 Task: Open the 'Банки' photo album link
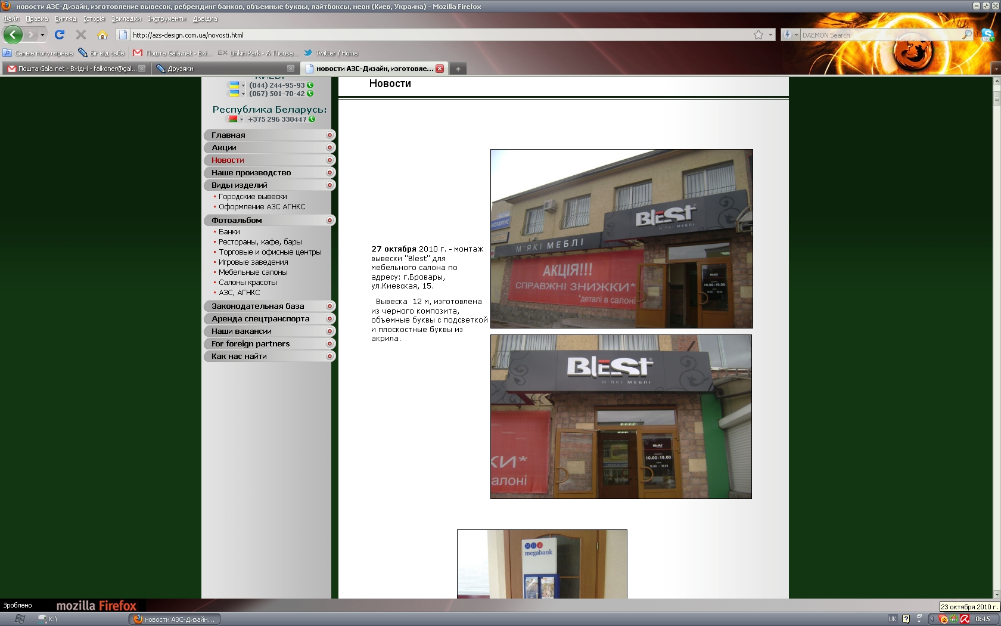(x=229, y=232)
